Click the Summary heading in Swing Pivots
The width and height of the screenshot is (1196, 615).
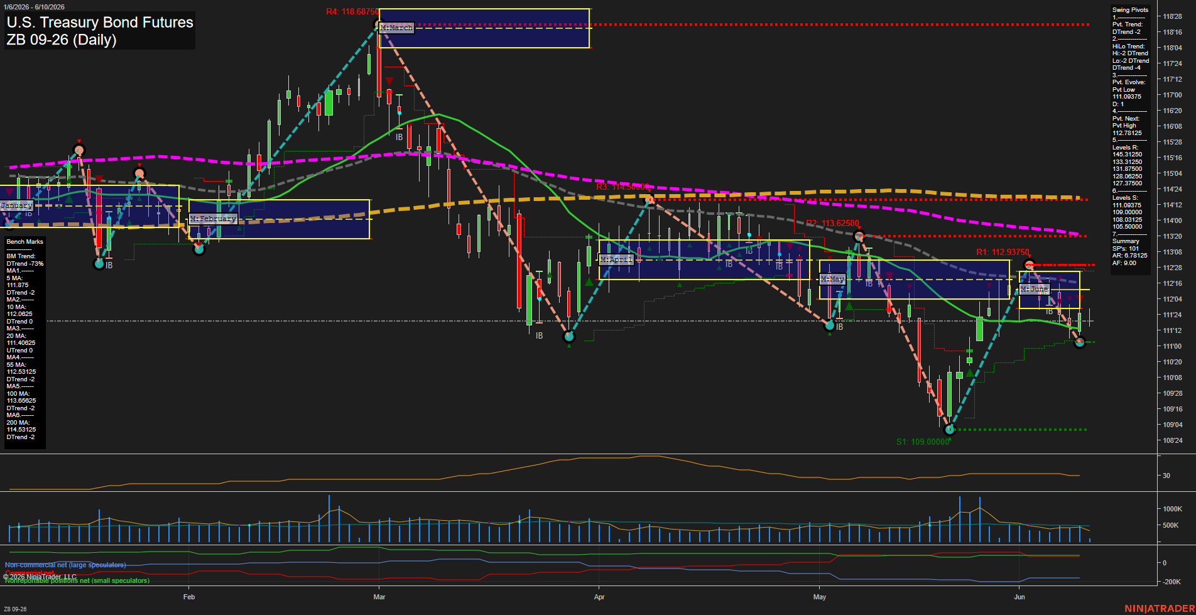(1126, 241)
